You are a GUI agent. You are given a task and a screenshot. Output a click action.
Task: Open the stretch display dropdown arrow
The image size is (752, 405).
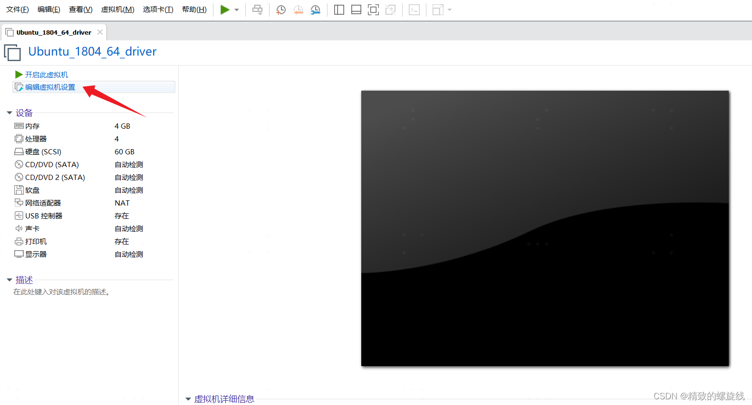tap(450, 9)
